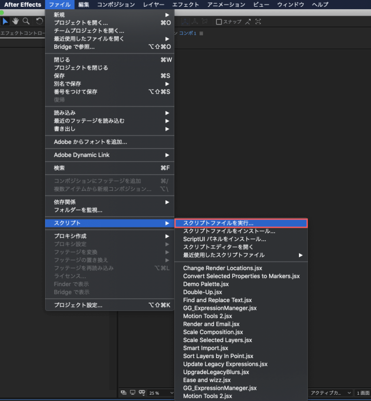Expand the 新規 submenu
The image size is (371, 401).
tap(110, 15)
